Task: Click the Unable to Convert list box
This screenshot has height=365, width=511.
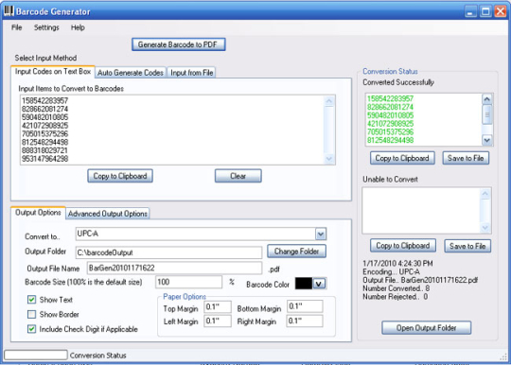Action: [x=427, y=210]
